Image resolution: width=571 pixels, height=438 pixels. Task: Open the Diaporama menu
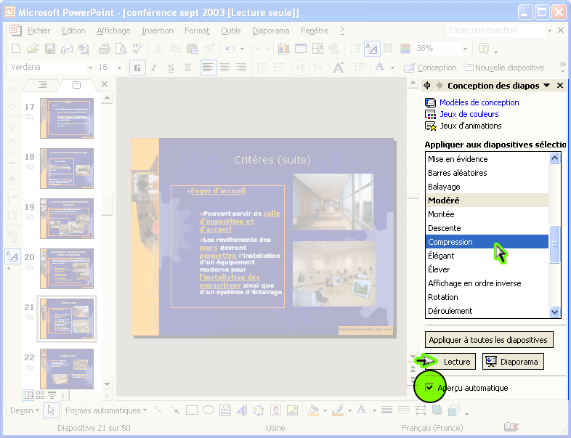(270, 31)
